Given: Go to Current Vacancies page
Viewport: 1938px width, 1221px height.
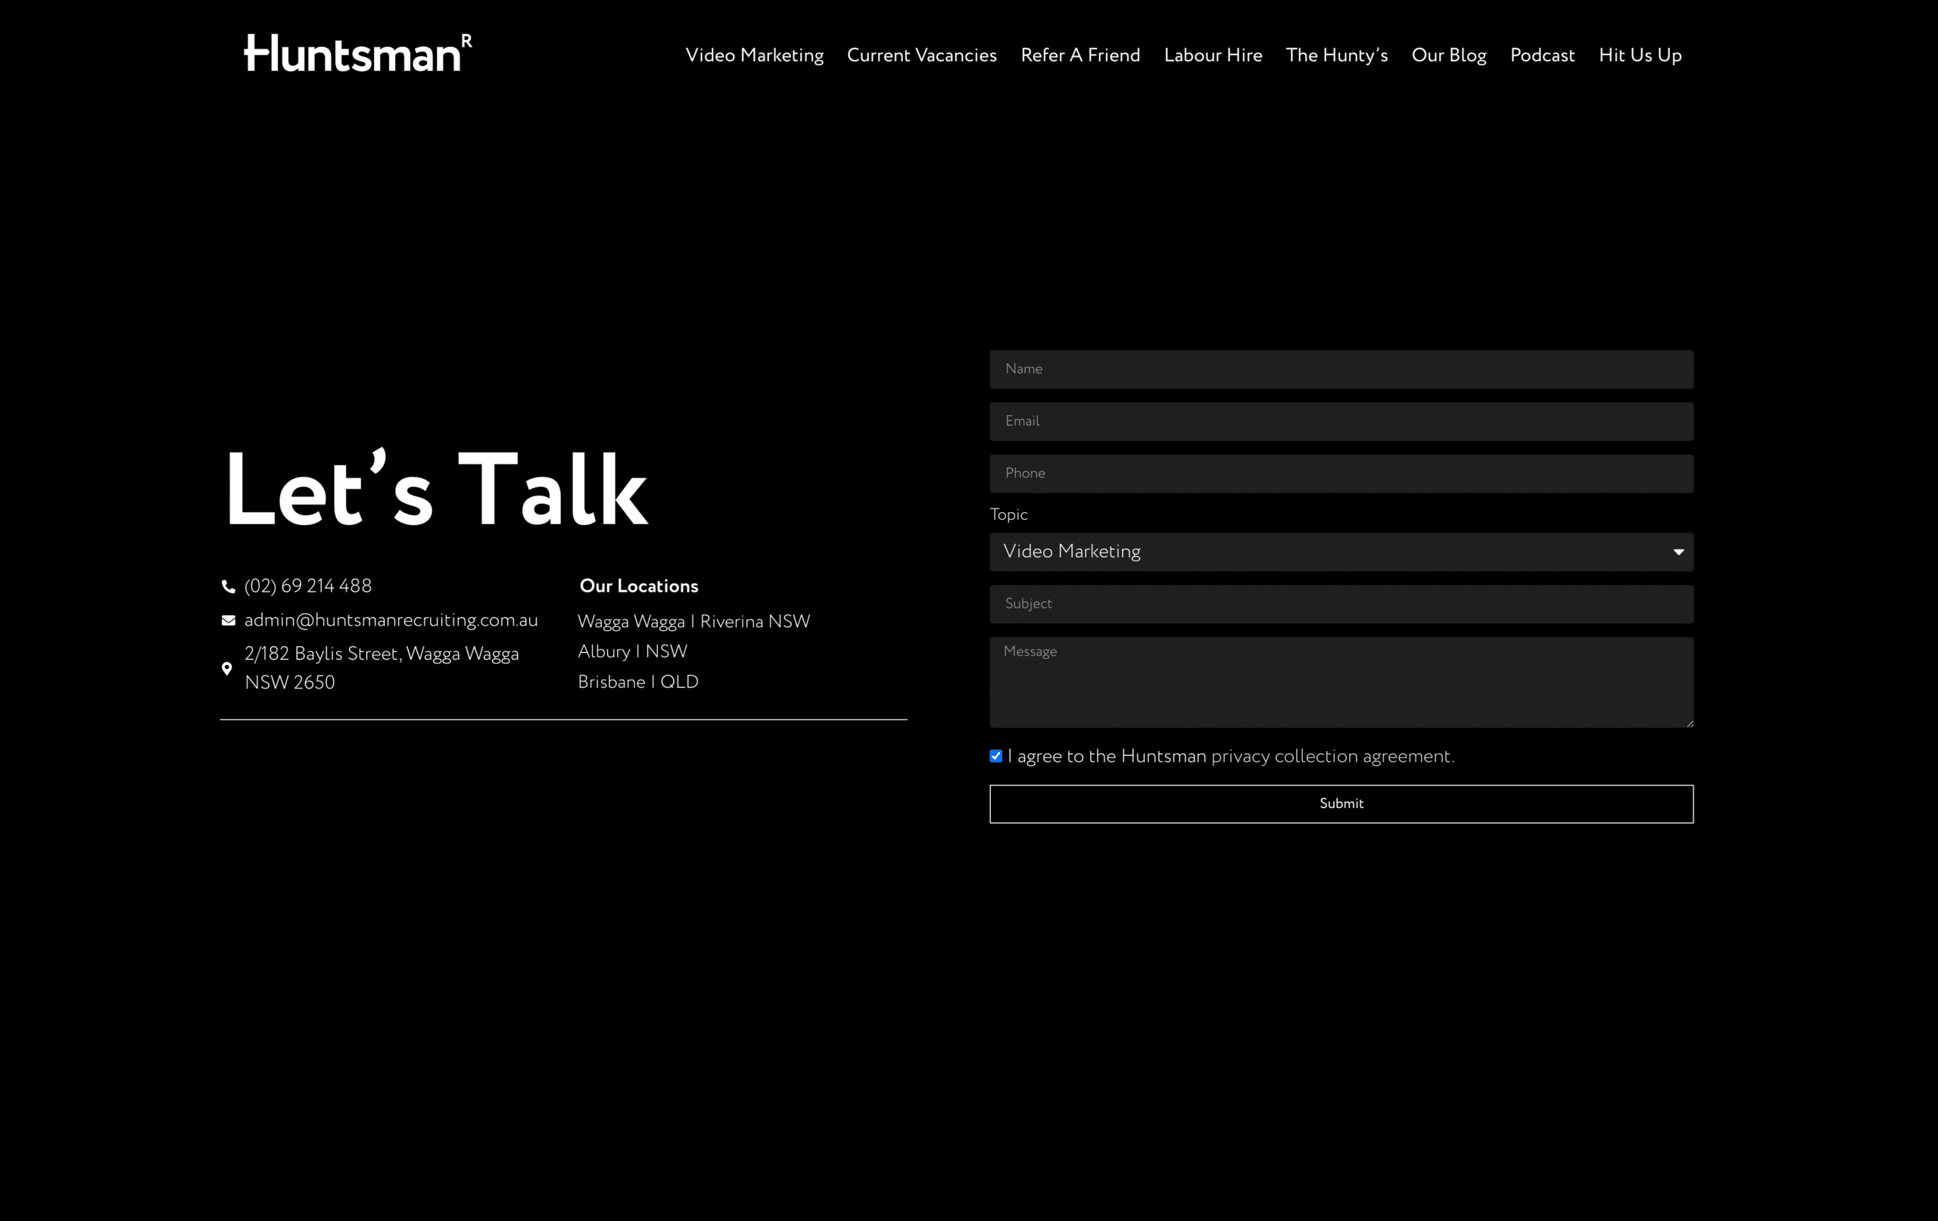Looking at the screenshot, I should coord(921,55).
